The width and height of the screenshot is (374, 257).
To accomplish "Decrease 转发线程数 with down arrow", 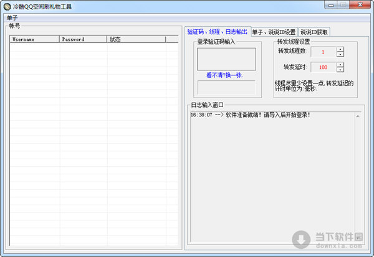I will pos(340,54).
